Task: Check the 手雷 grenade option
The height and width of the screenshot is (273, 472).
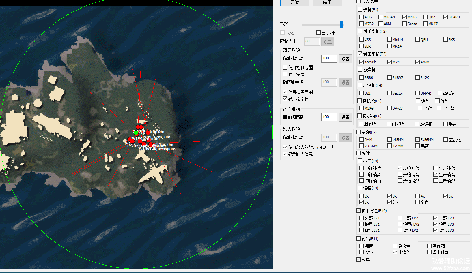Action: click(446, 124)
